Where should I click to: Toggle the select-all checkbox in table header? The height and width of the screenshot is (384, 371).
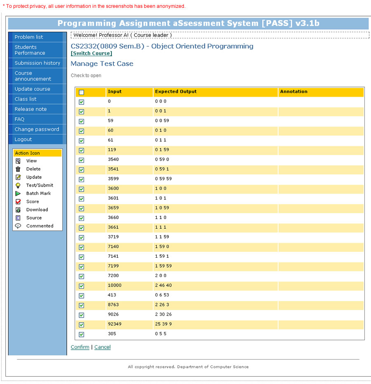pyautogui.click(x=81, y=92)
